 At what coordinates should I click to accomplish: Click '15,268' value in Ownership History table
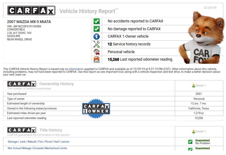[x=199, y=118]
